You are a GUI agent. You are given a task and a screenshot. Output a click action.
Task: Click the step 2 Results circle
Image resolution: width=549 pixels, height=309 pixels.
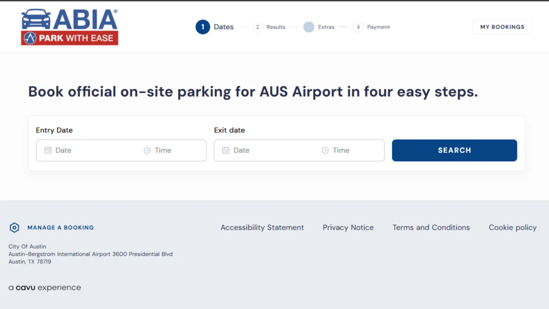257,27
